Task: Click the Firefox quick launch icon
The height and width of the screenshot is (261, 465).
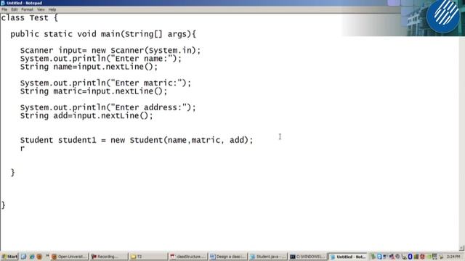Action: pyautogui.click(x=39, y=257)
